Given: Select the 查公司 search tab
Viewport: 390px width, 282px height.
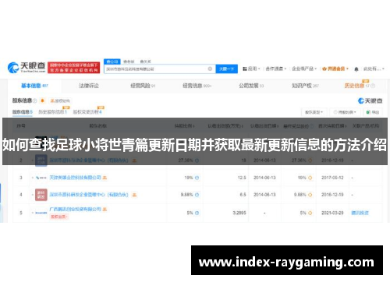Looking at the screenshot, I should click(x=112, y=62).
